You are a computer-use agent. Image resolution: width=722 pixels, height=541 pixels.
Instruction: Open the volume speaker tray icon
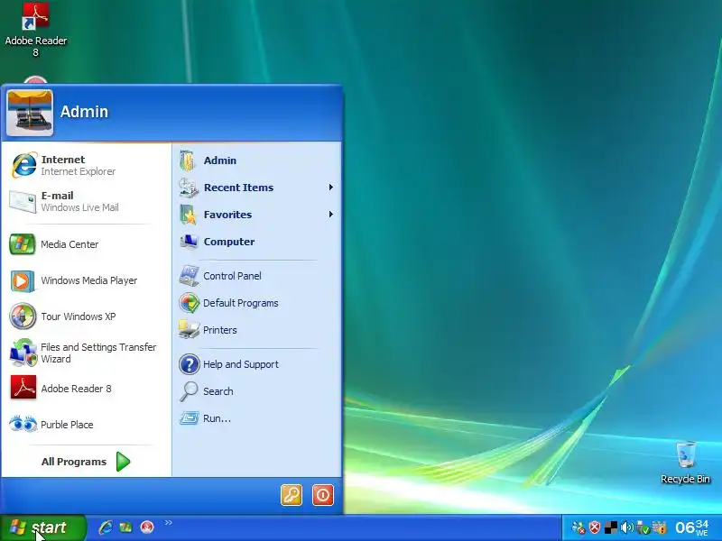[x=626, y=527]
